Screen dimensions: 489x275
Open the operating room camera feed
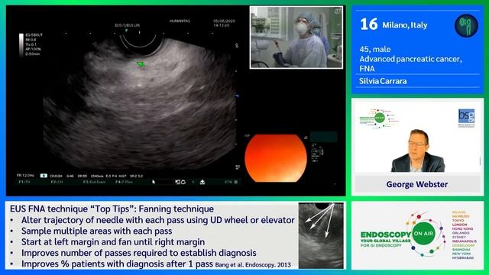tap(296, 37)
